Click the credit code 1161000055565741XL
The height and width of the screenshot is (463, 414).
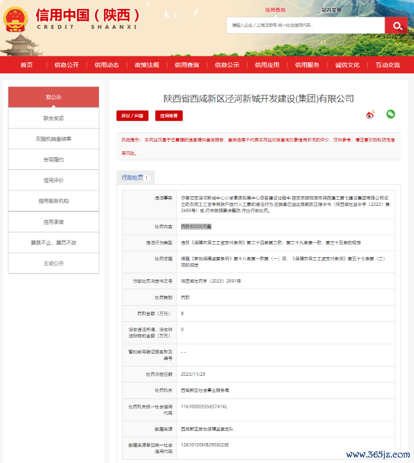[x=204, y=407]
